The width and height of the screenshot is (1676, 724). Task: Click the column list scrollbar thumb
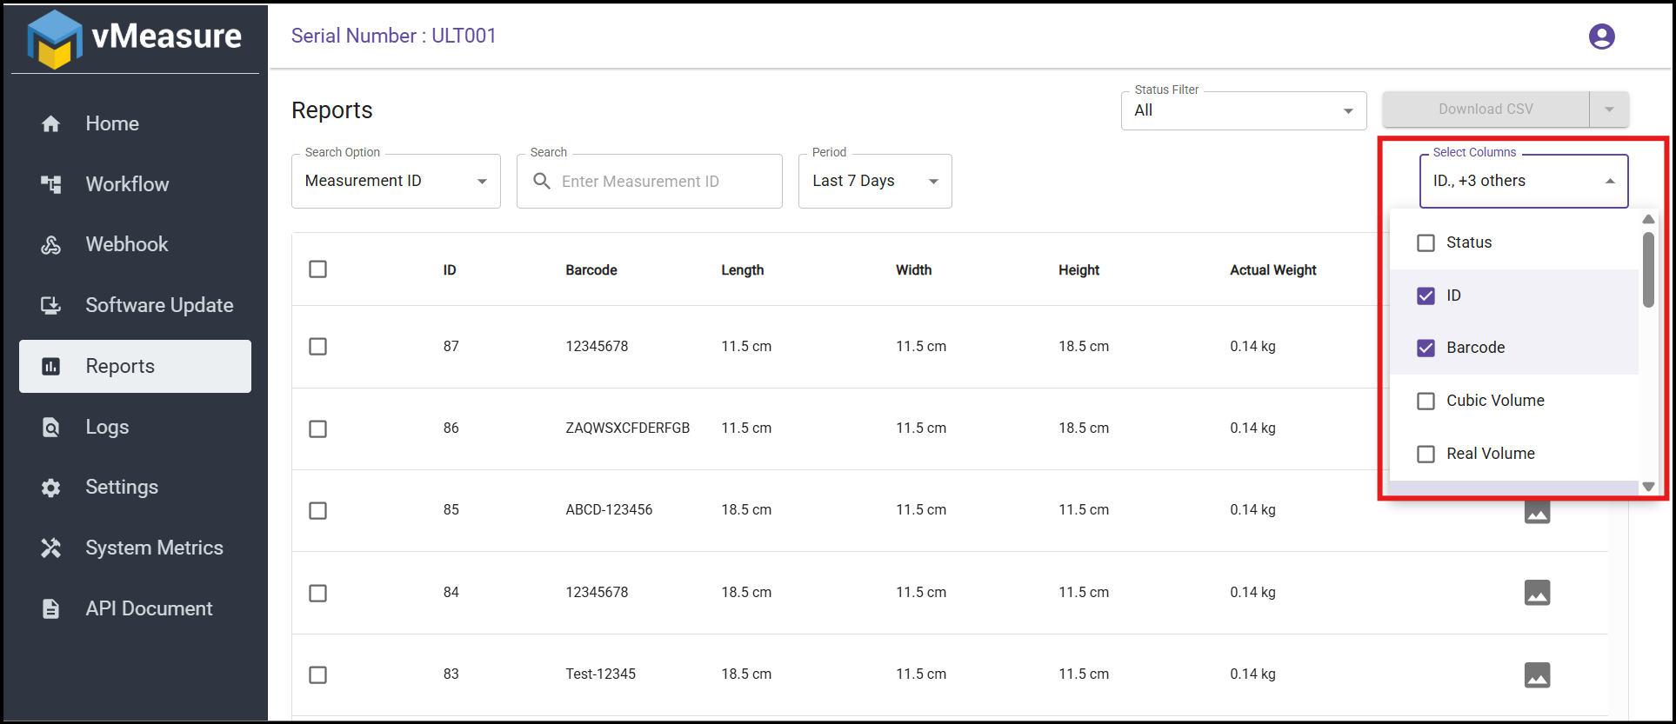[1648, 269]
